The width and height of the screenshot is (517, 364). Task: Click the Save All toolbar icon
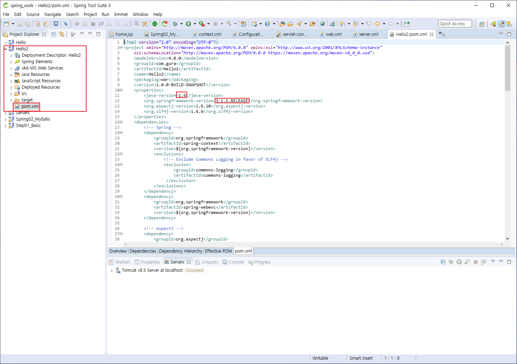pyautogui.click(x=28, y=24)
